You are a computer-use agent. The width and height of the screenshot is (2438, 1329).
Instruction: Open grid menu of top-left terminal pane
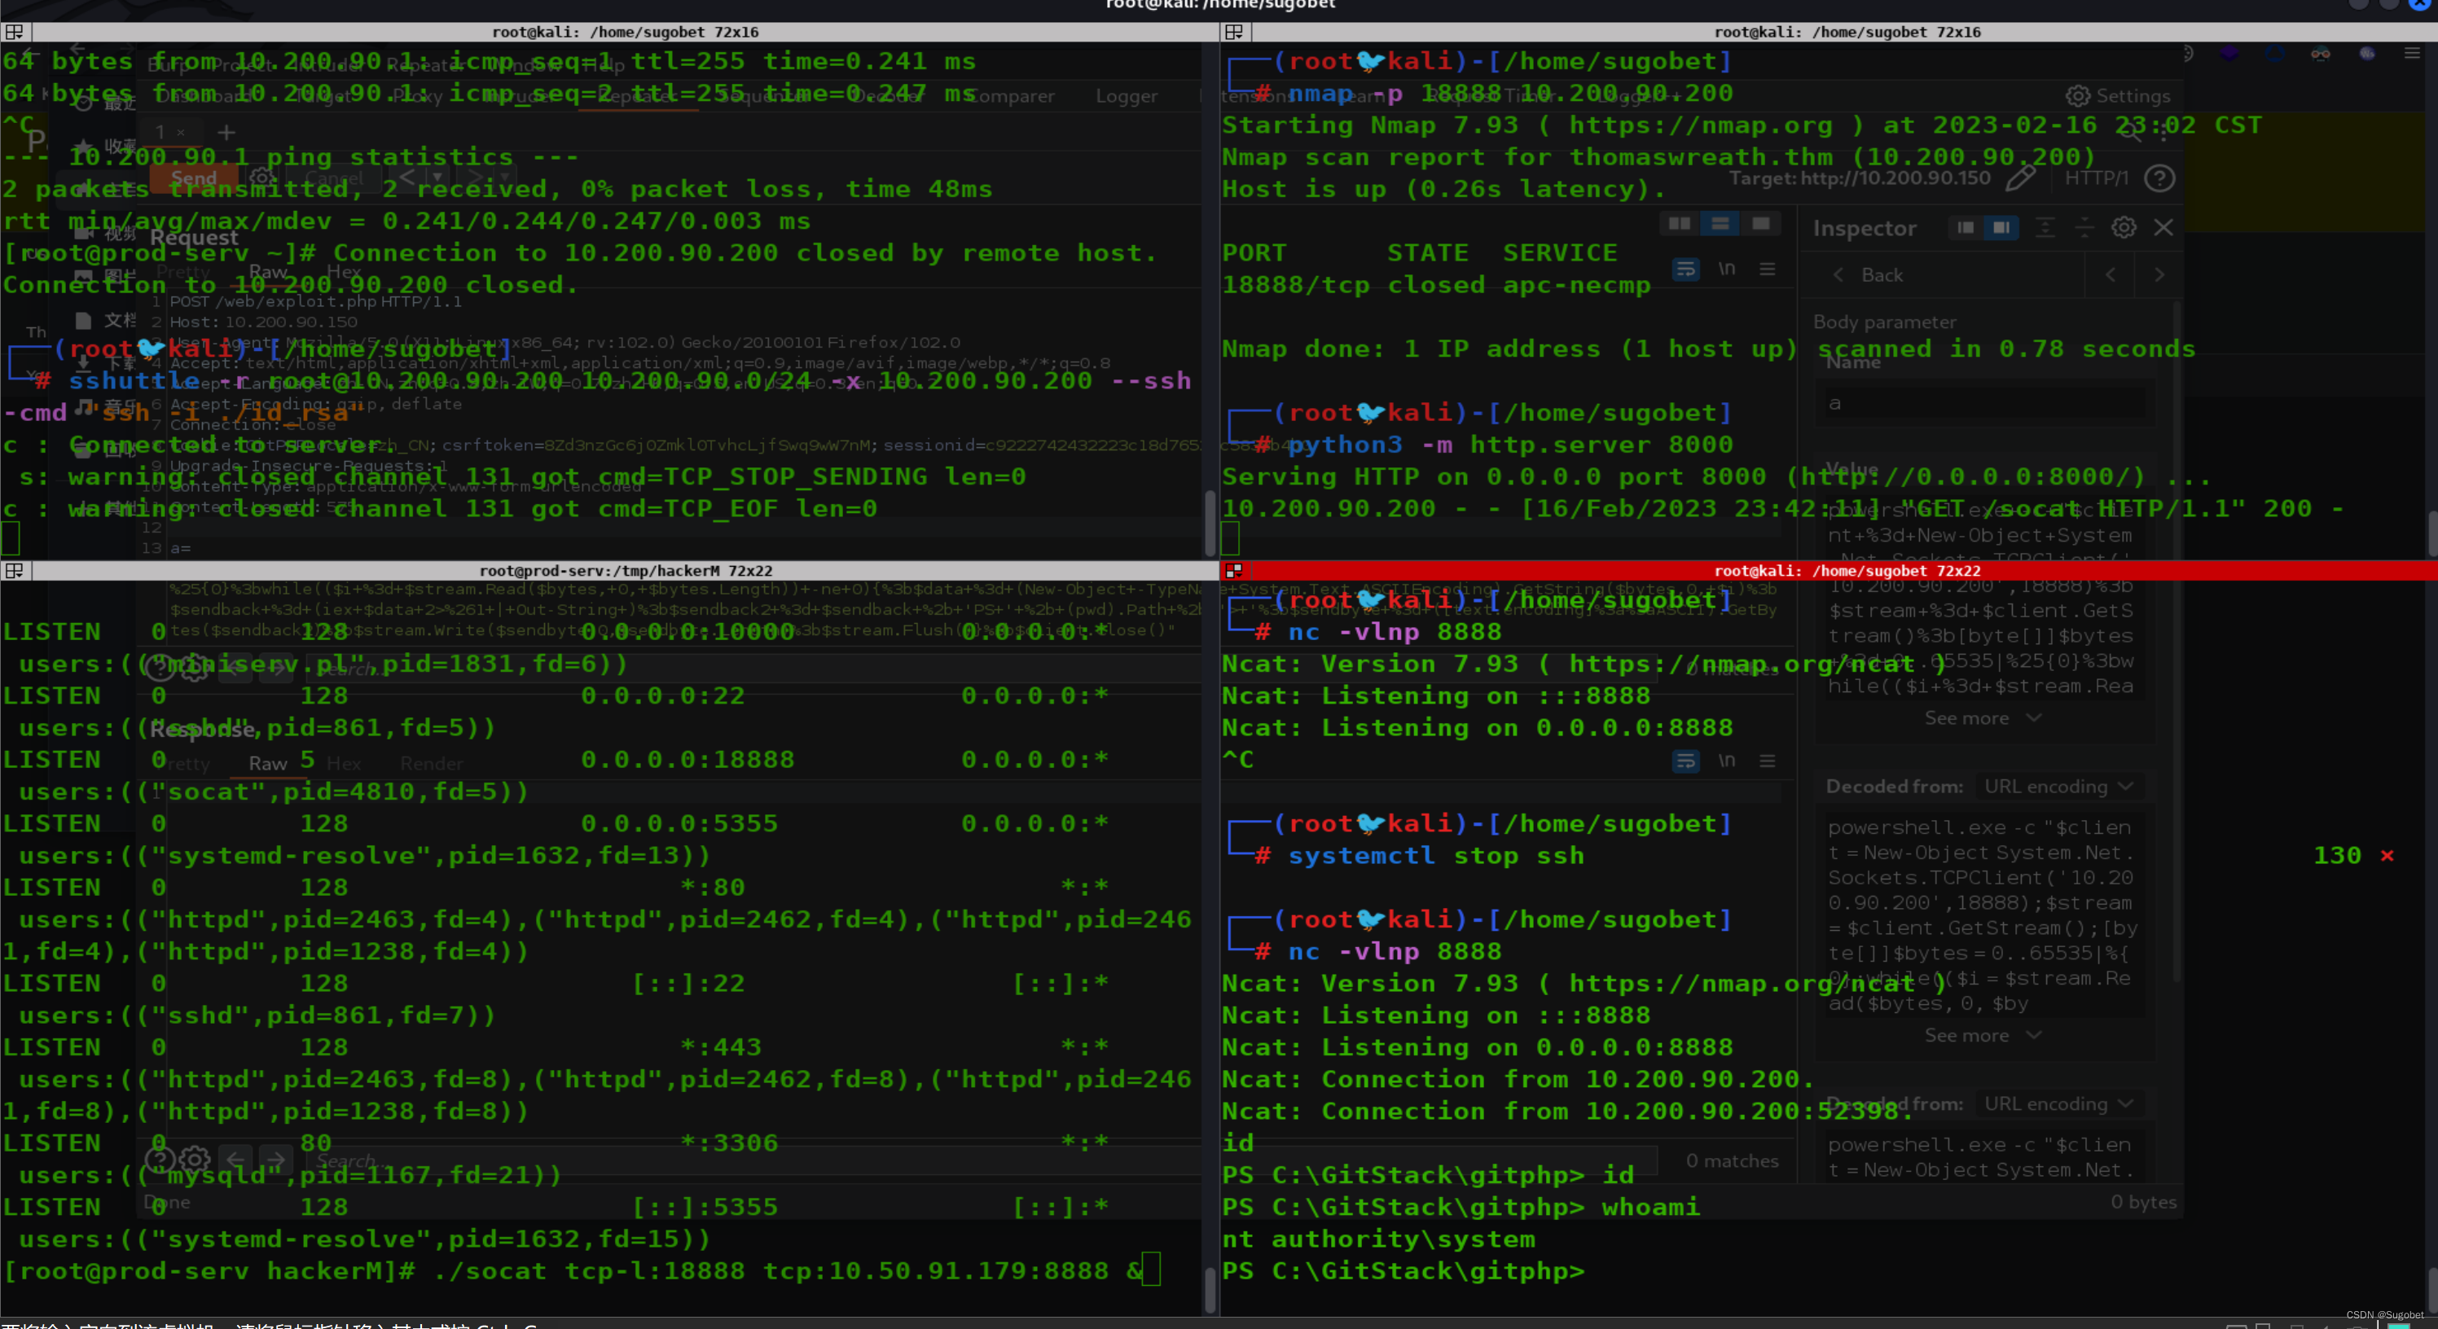tap(14, 32)
